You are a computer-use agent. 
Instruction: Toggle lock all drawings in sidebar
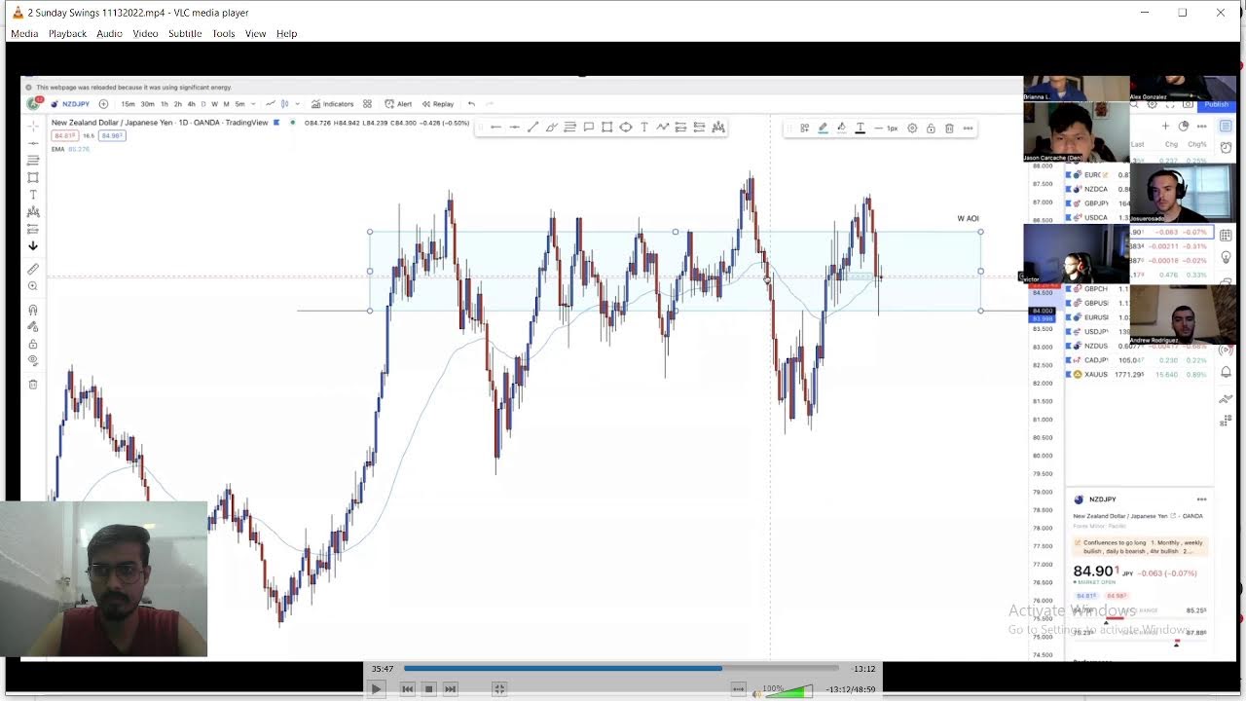[x=33, y=344]
